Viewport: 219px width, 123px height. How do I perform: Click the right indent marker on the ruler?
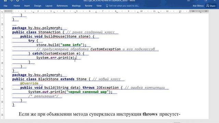click(x=190, y=12)
